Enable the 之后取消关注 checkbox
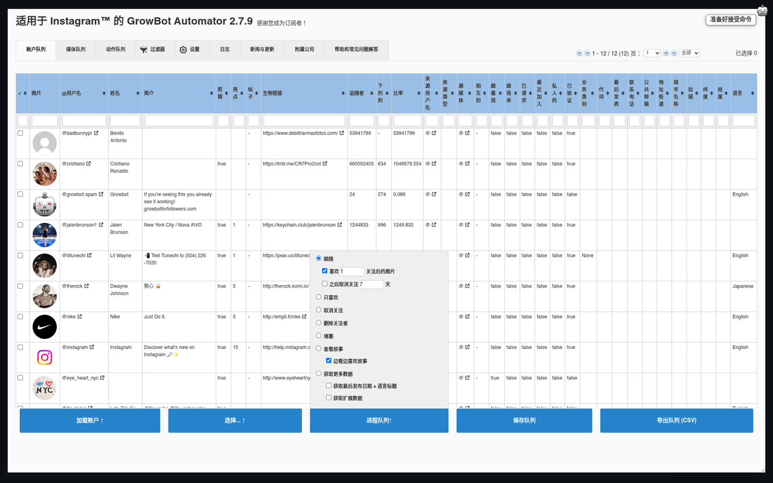The width and height of the screenshot is (773, 483). 325,284
